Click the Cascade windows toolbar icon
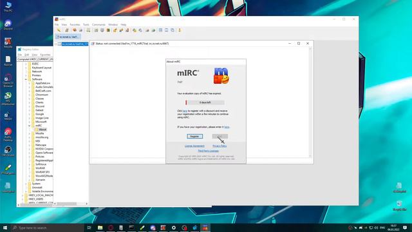 (x=173, y=30)
